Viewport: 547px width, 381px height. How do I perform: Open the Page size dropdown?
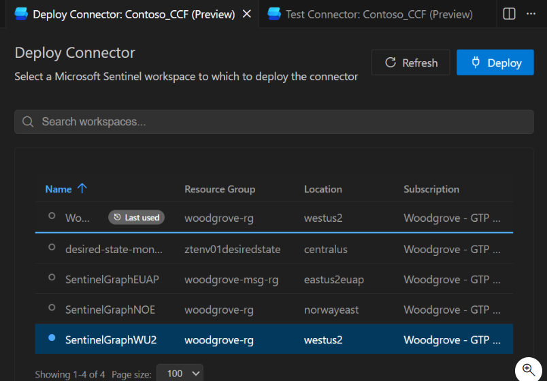click(180, 373)
